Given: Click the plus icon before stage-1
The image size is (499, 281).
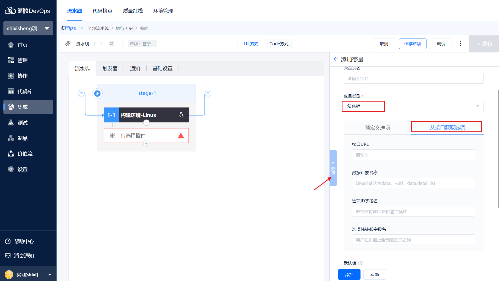Looking at the screenshot, I should coord(81,93).
